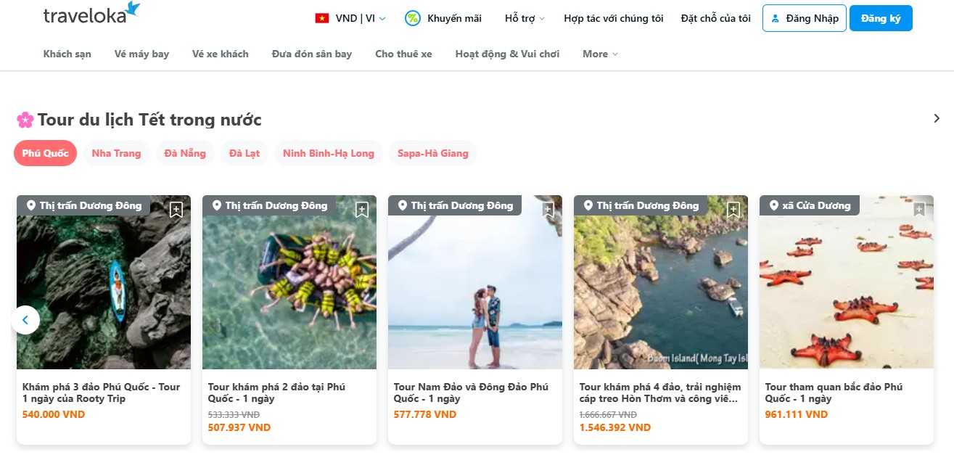
Task: Open the VND | VI currency language dropdown
Action: [x=351, y=18]
